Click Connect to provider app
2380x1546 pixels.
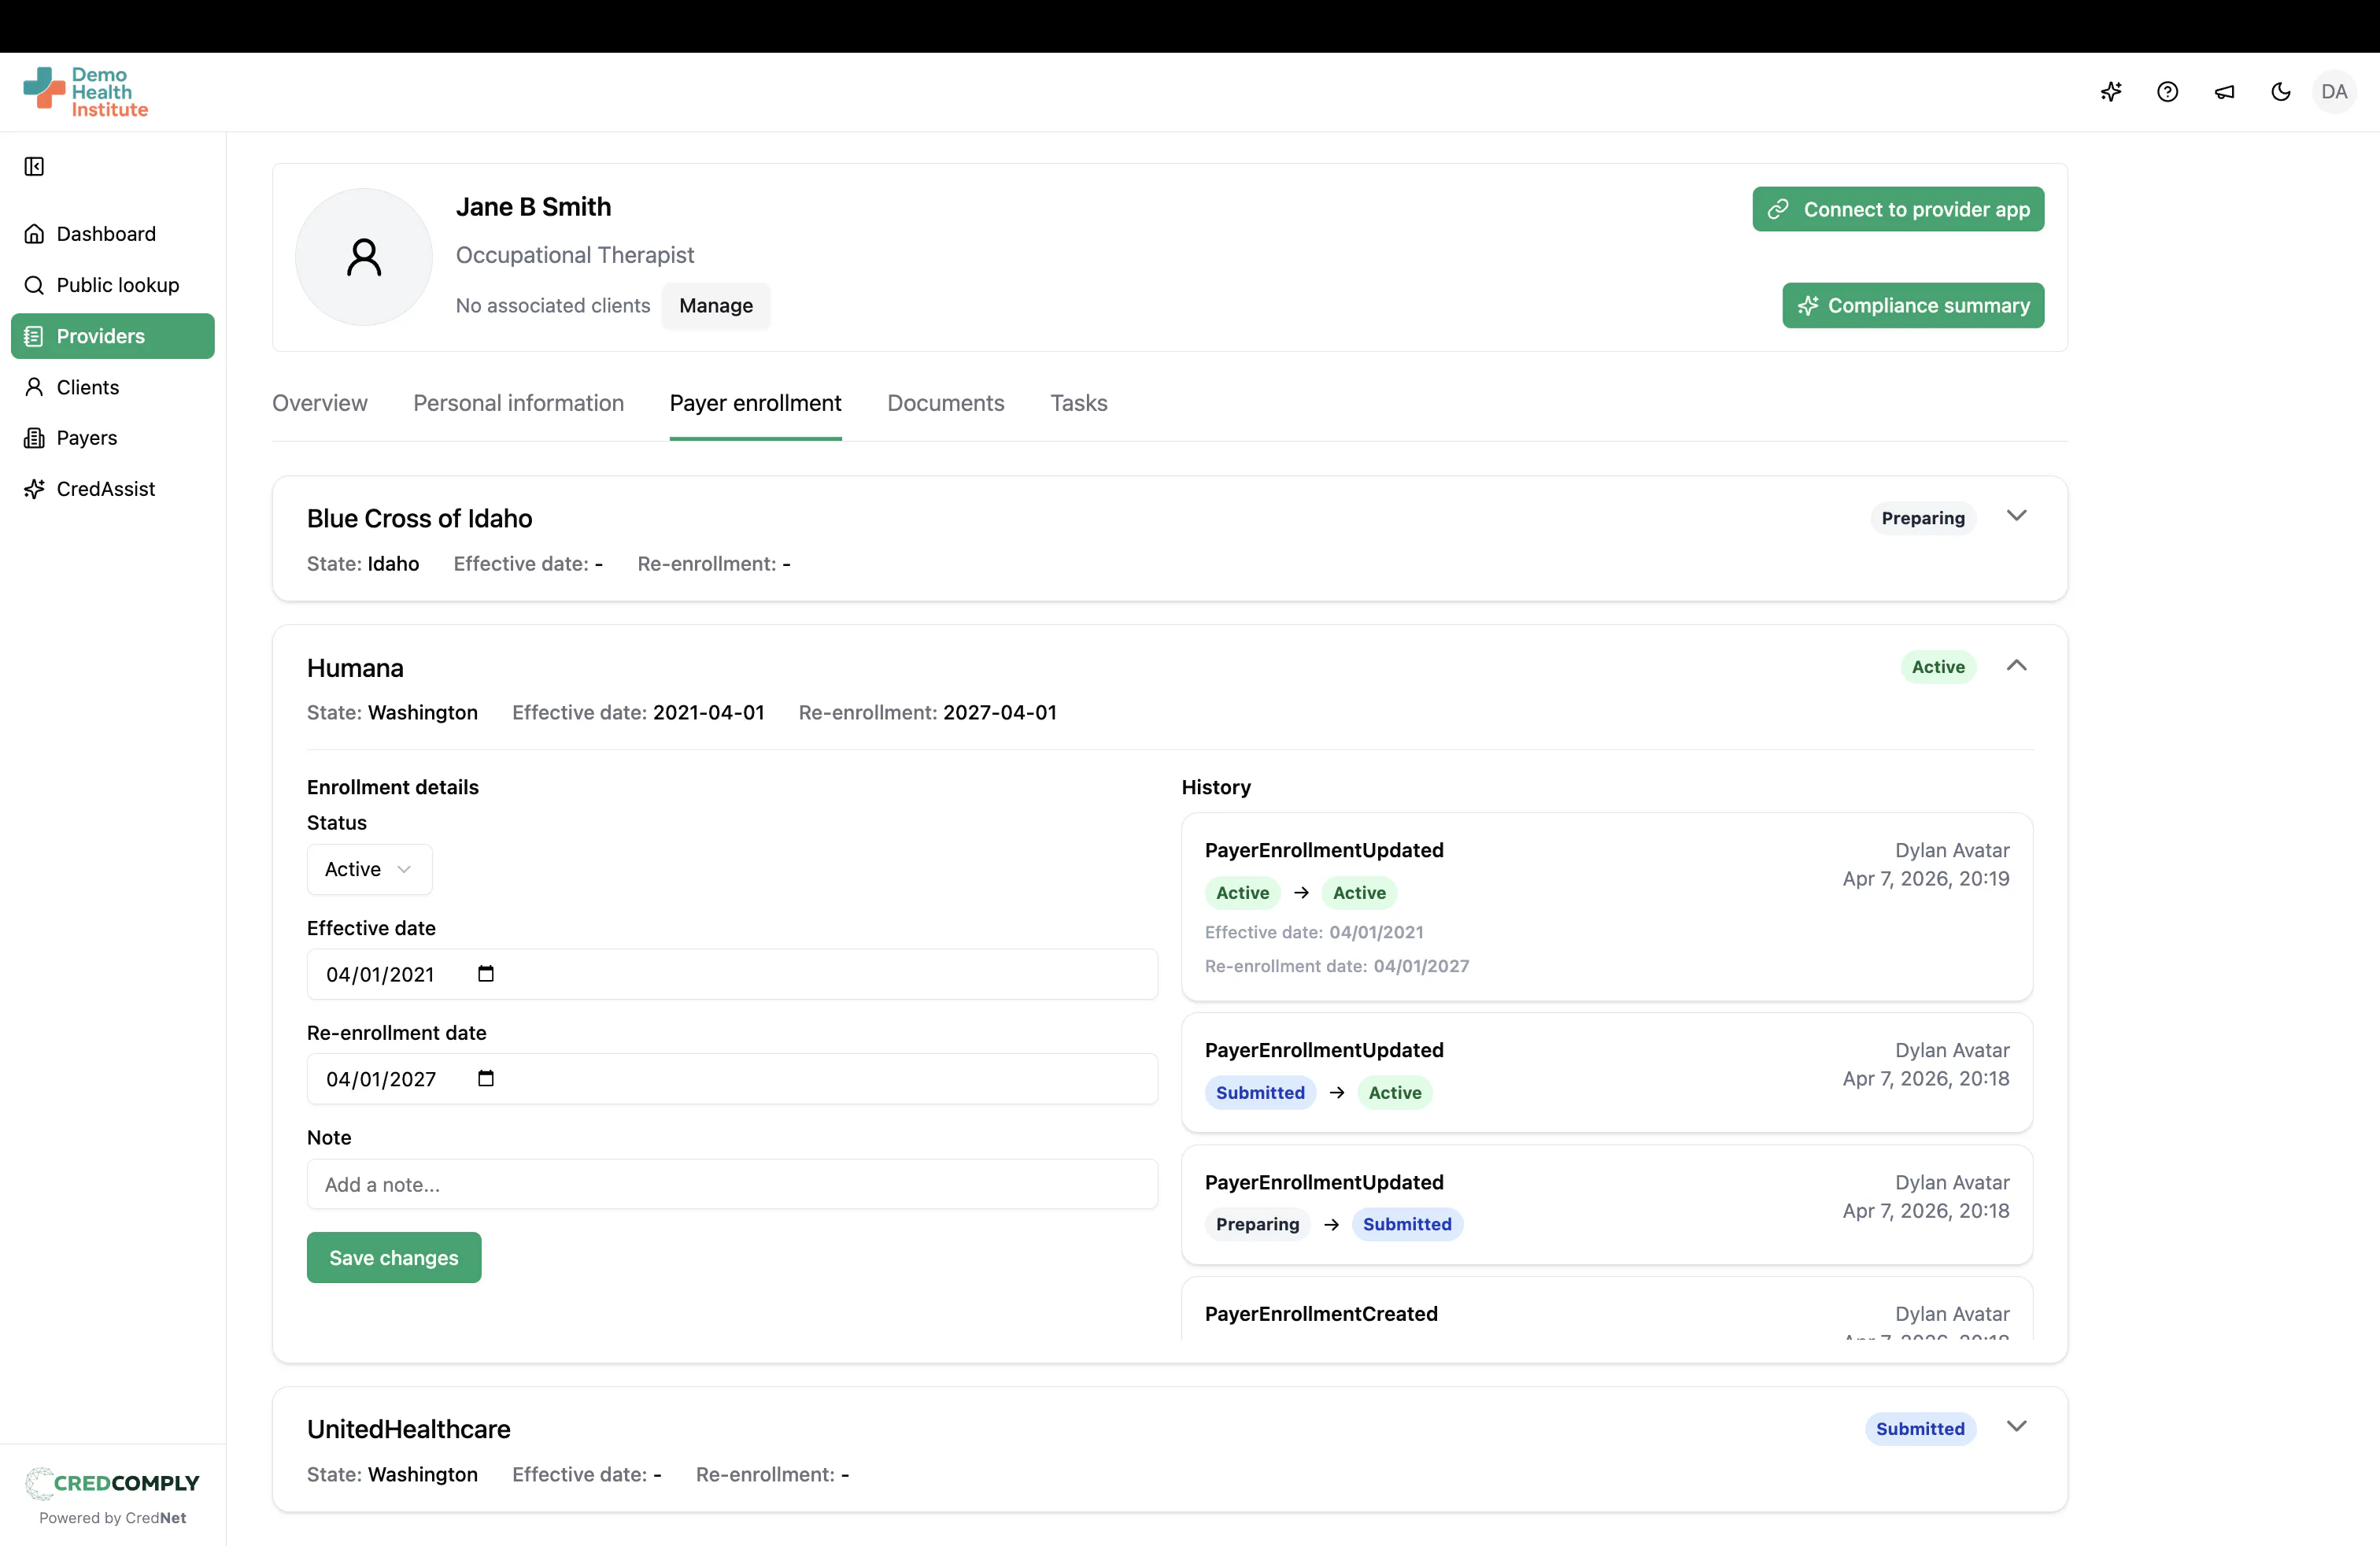coord(1897,209)
